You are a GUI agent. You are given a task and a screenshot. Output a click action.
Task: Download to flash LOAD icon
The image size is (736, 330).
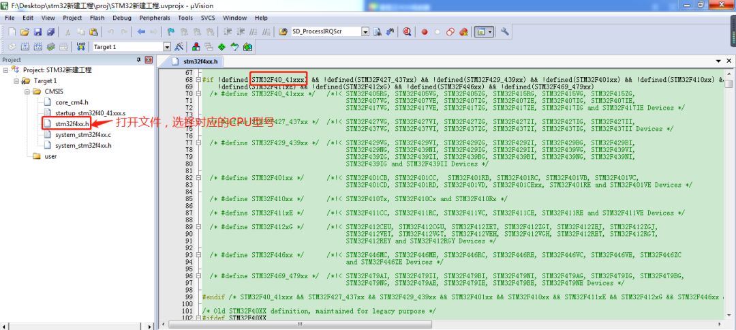click(x=81, y=47)
